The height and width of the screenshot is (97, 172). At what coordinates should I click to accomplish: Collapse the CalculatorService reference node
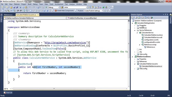137,33
